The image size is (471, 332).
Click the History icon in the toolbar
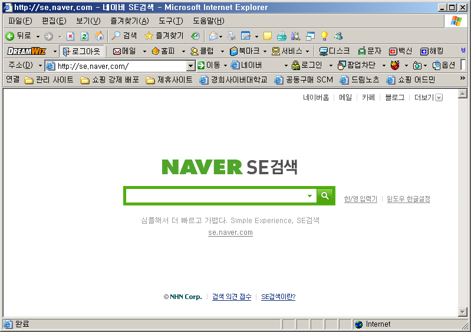tap(195, 36)
